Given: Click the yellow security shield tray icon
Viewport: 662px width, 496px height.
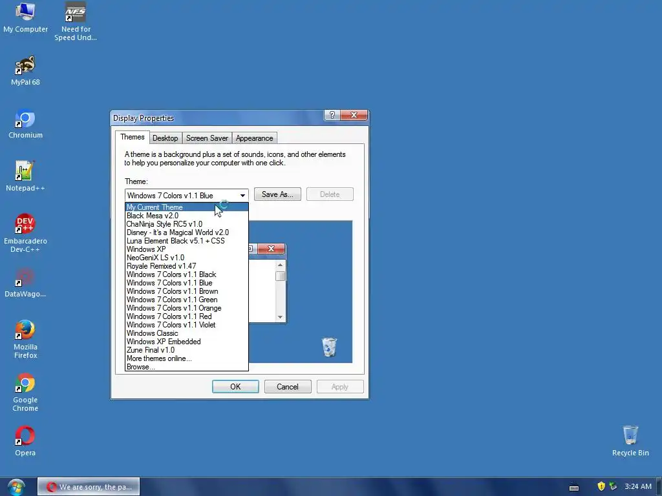Looking at the screenshot, I should (601, 486).
